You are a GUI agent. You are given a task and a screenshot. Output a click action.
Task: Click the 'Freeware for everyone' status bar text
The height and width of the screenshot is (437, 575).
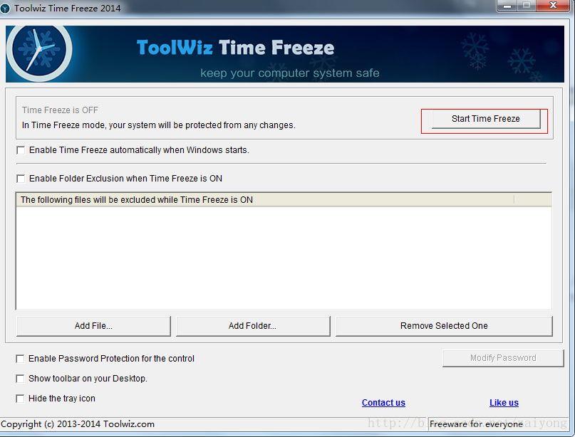point(477,424)
